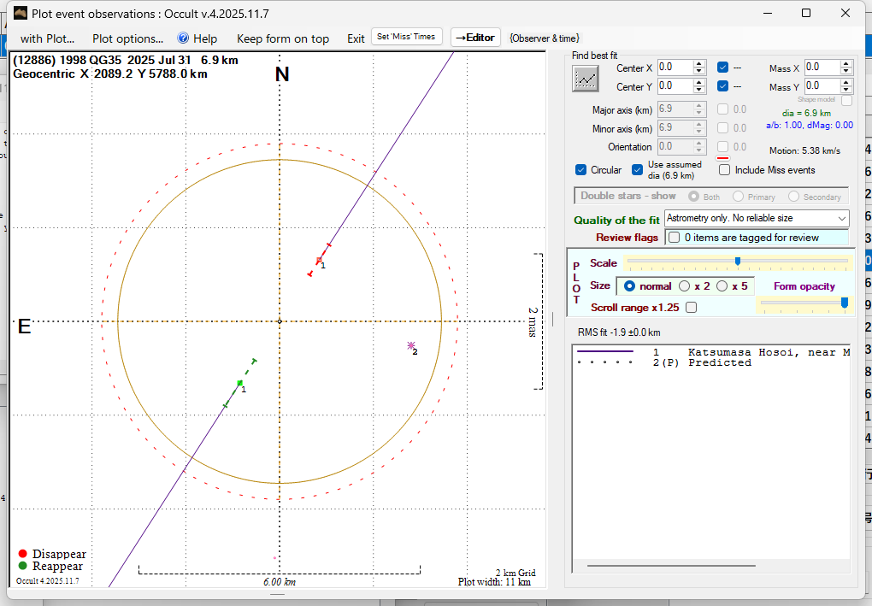Enable Include Miss events checkbox
The height and width of the screenshot is (606, 872).
(725, 170)
